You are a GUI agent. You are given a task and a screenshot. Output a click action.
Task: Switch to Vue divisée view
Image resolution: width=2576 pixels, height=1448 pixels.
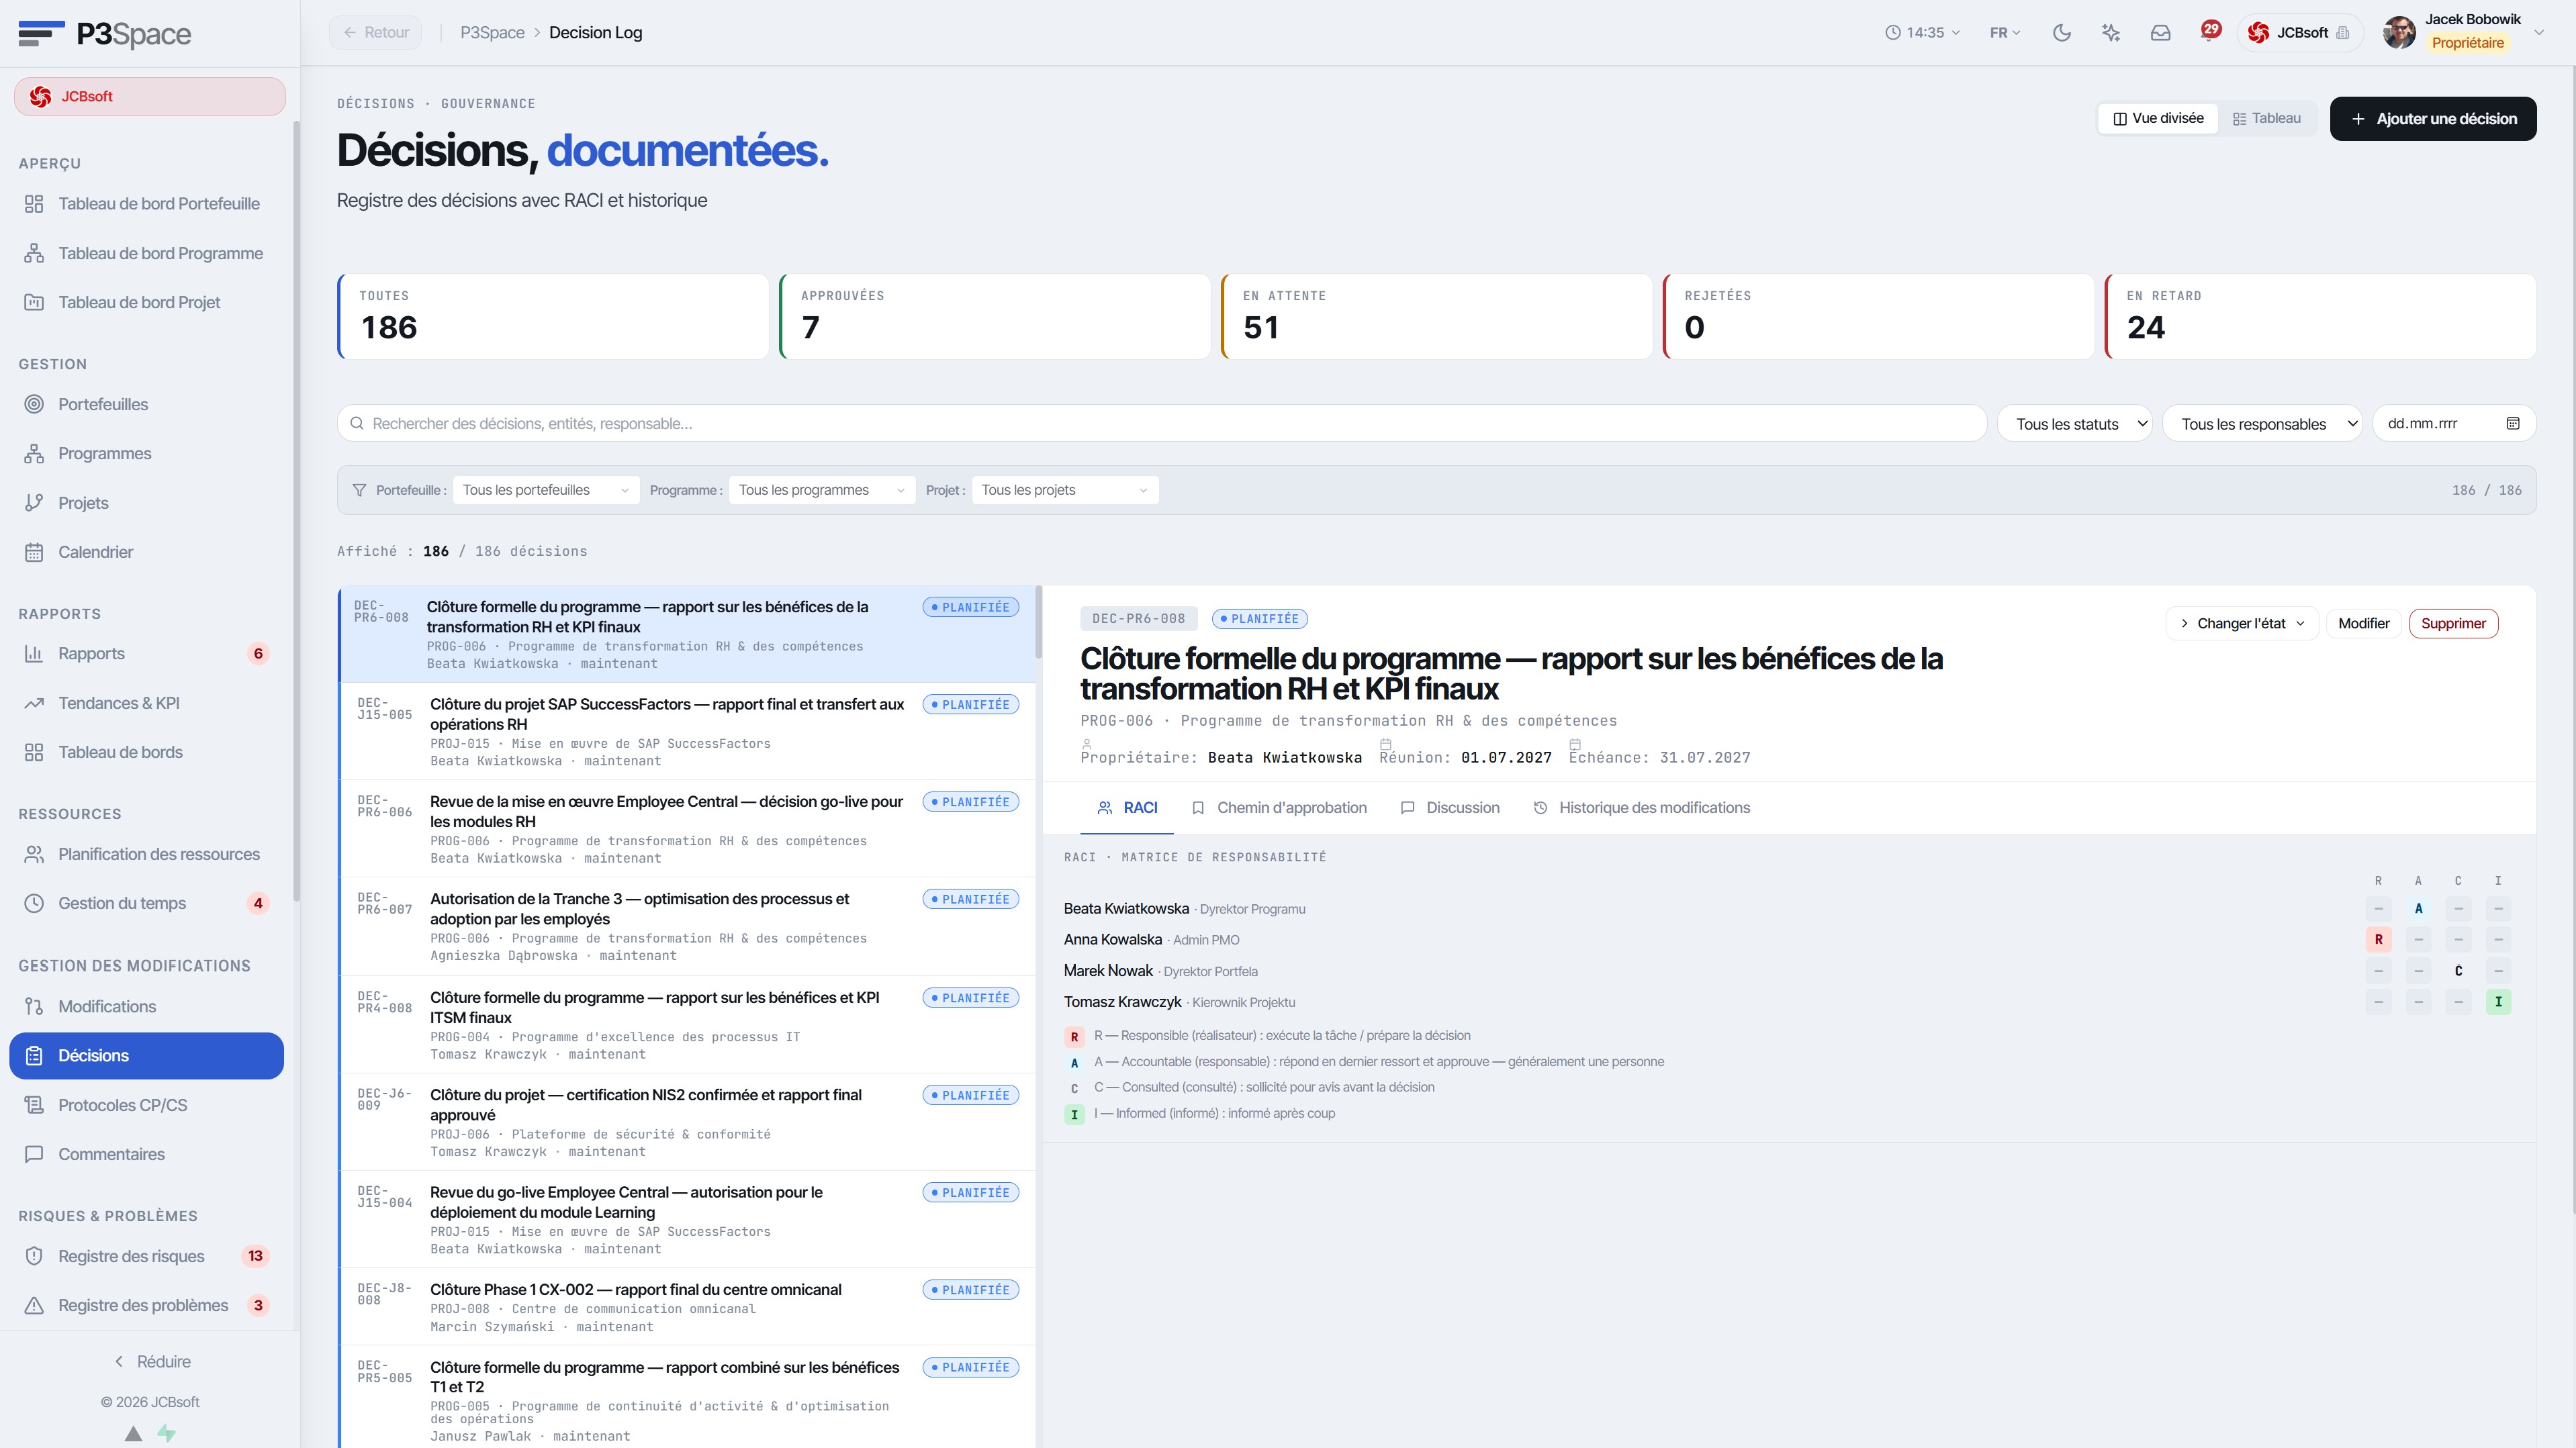(2158, 118)
